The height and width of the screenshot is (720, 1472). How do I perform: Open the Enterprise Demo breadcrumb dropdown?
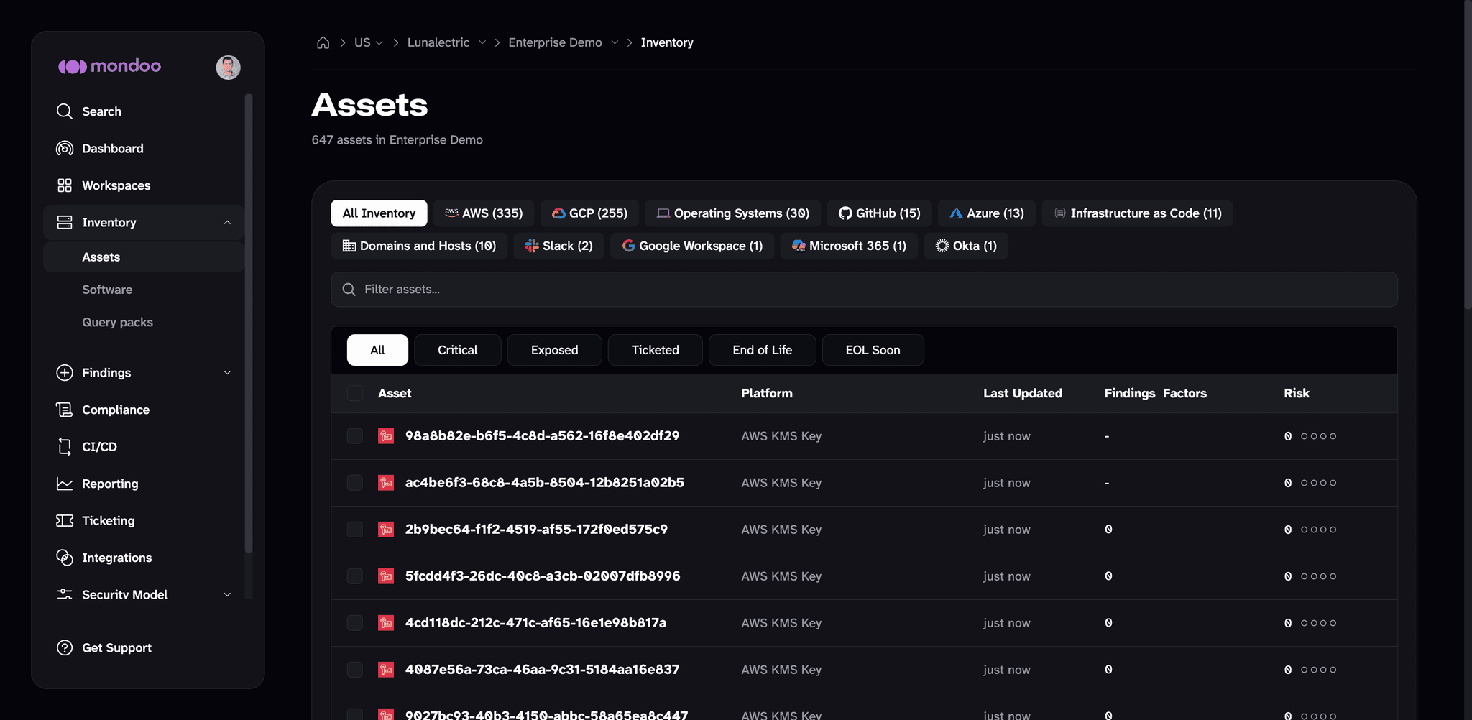point(615,42)
